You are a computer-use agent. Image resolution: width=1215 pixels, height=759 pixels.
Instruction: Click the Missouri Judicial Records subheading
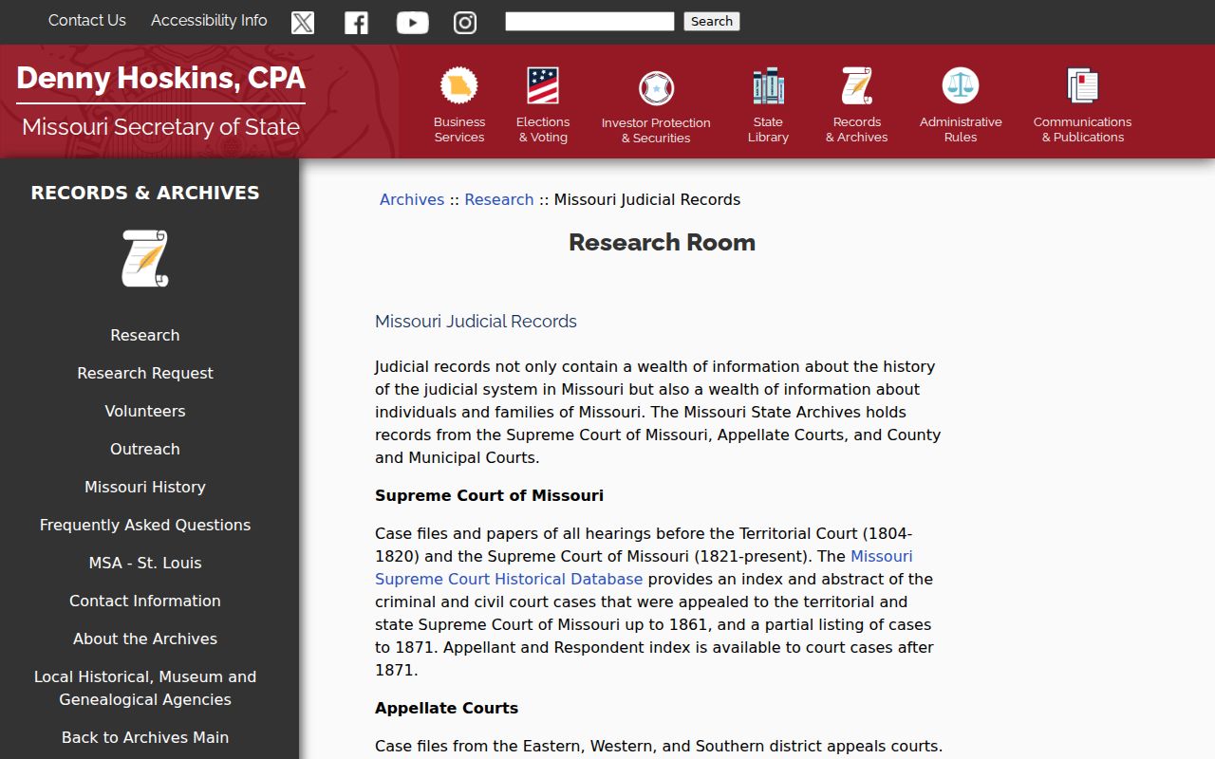click(x=476, y=321)
